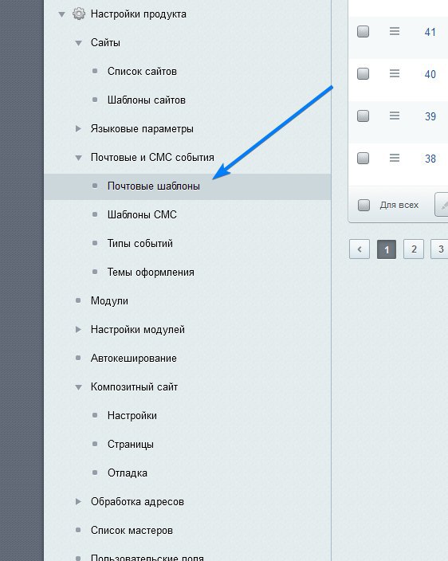Viewport: 448px width, 561px height.
Task: Open row menu icon for item 40
Action: point(395,73)
